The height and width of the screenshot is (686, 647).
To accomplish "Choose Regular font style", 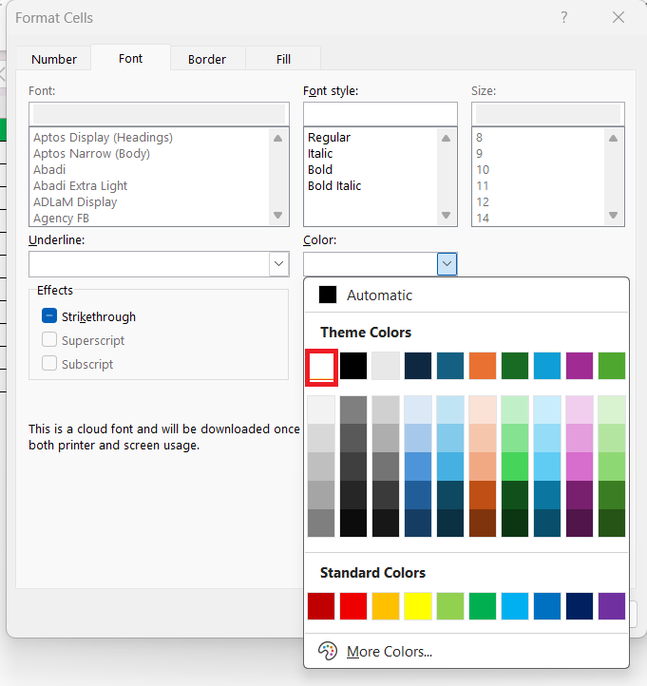I will (x=329, y=138).
